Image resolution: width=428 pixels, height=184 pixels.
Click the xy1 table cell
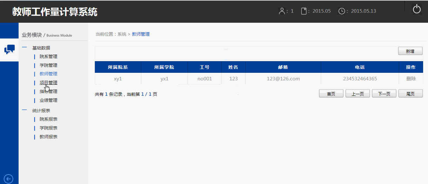point(118,79)
